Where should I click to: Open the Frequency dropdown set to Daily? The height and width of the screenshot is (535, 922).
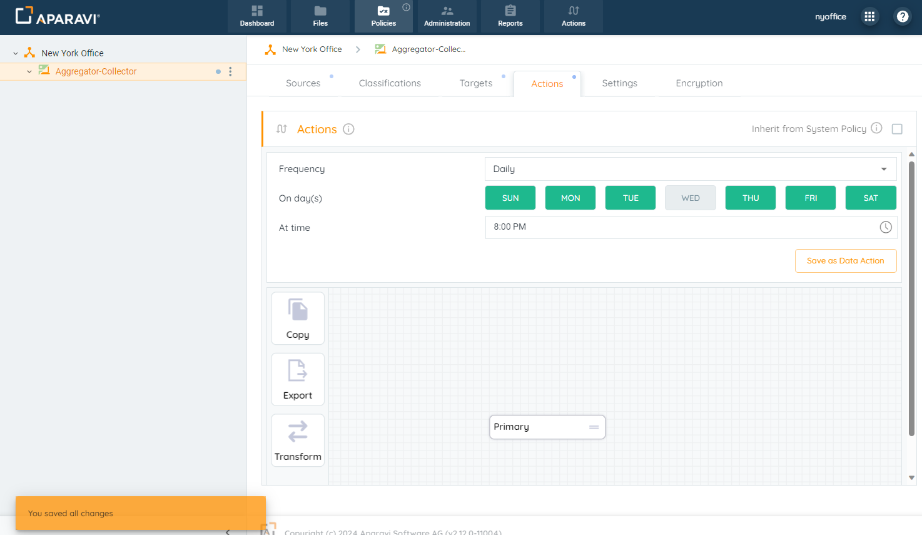pyautogui.click(x=691, y=169)
